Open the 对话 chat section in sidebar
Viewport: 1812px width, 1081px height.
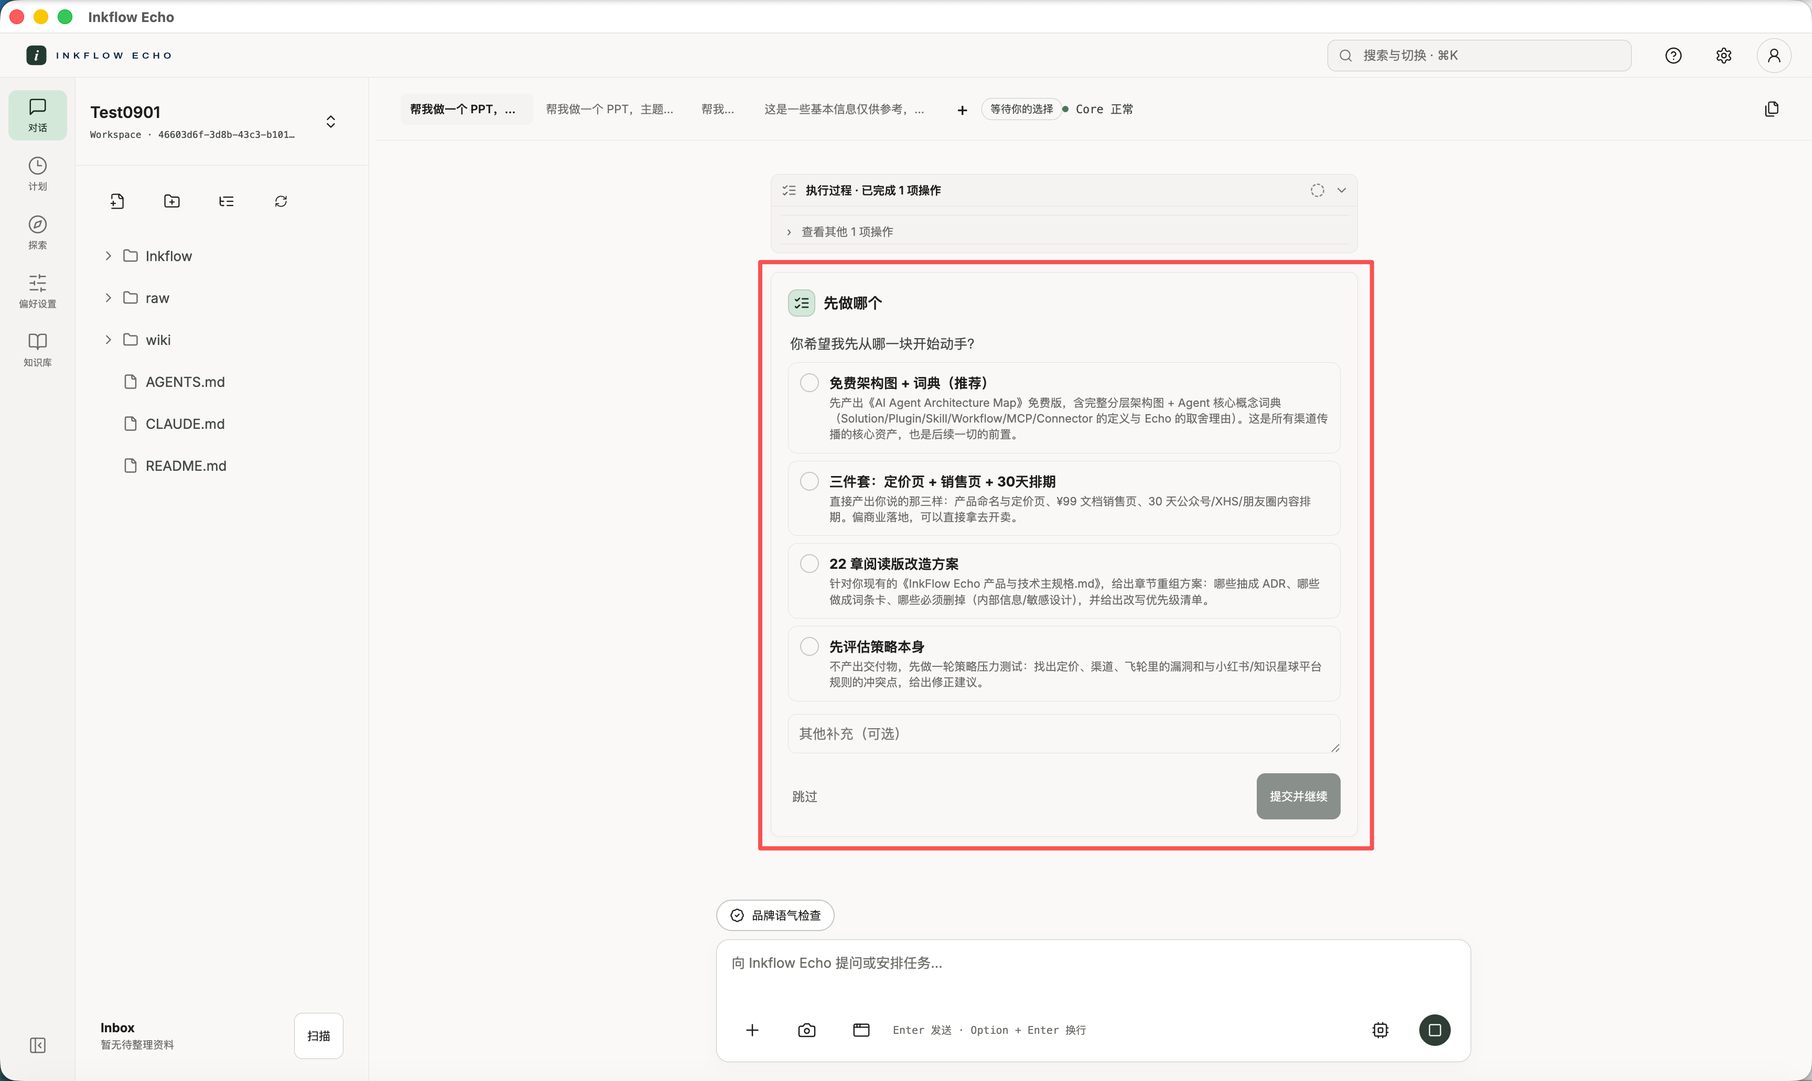click(x=37, y=115)
